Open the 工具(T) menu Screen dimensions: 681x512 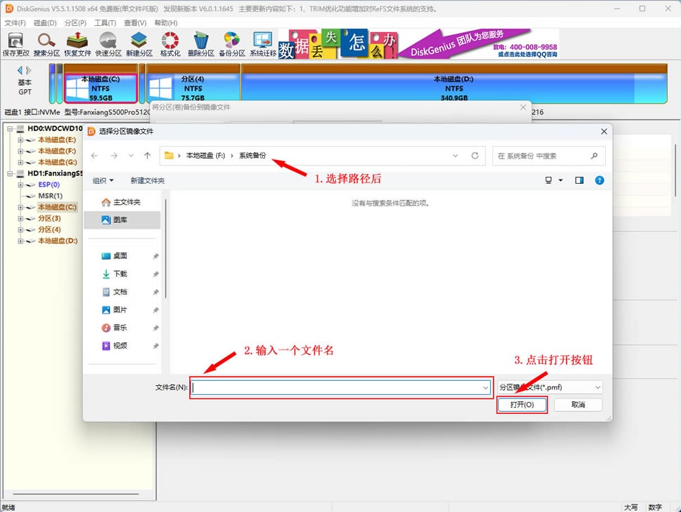pos(105,23)
